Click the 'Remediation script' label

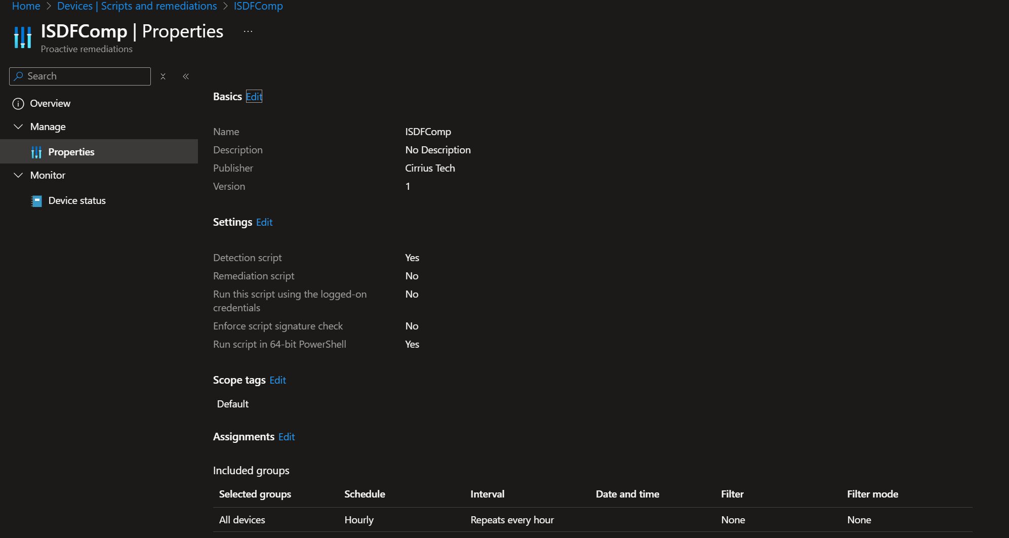tap(254, 276)
